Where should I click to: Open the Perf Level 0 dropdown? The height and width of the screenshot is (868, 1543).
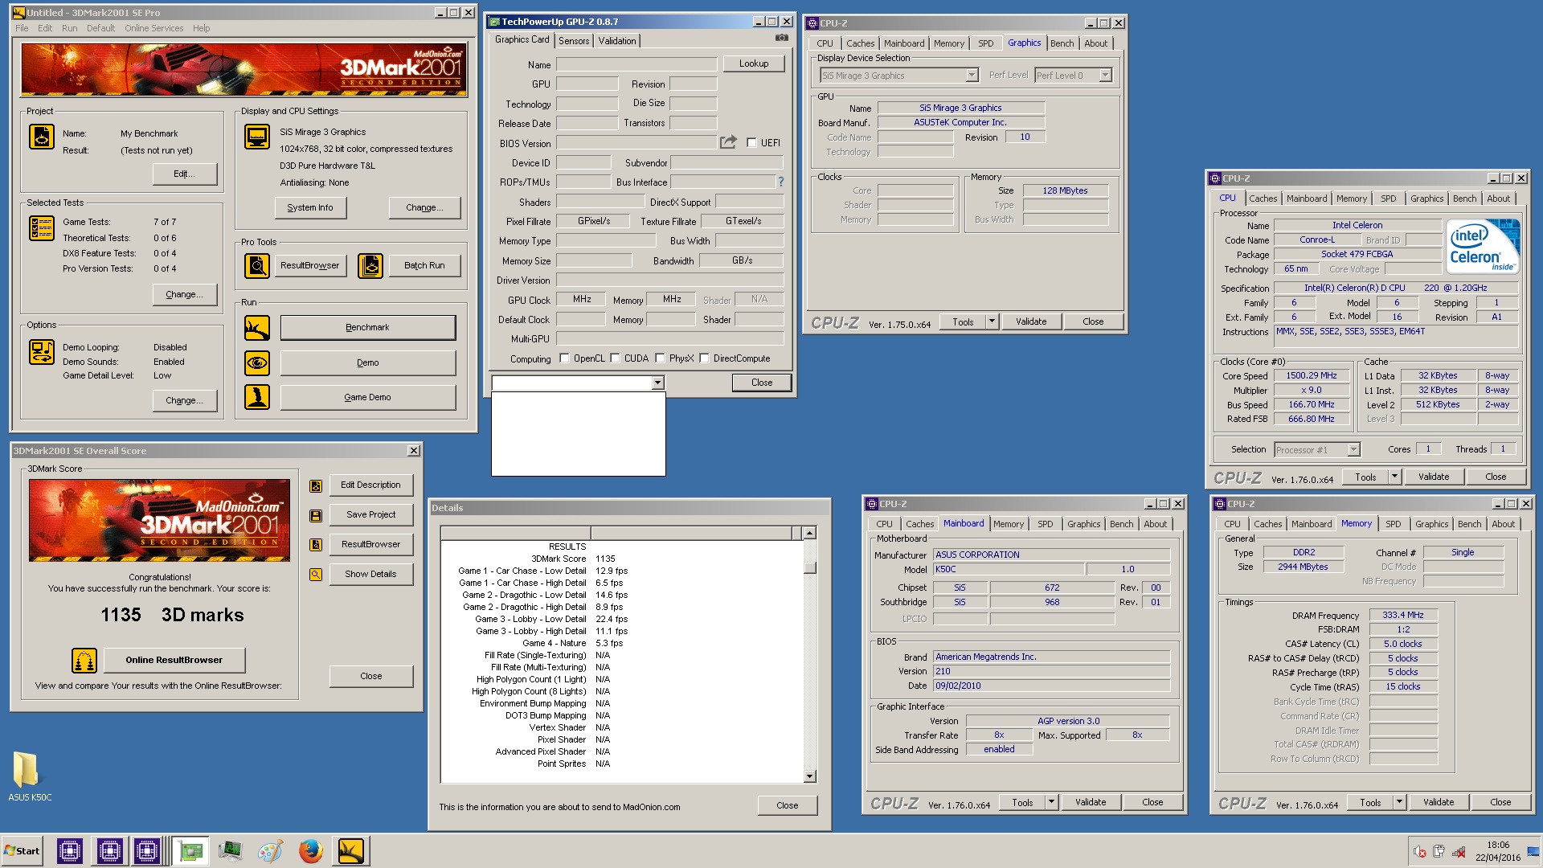coord(1106,75)
